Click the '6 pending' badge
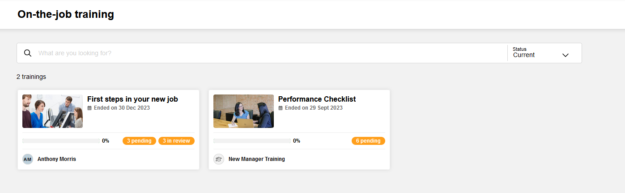Image resolution: width=625 pixels, height=193 pixels. (x=368, y=141)
